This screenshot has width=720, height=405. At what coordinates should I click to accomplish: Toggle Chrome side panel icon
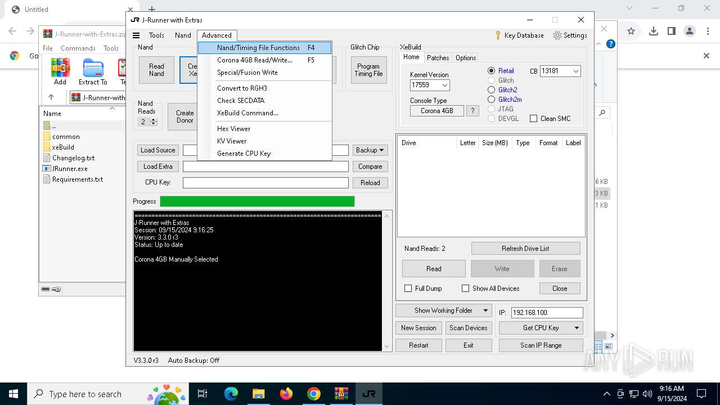point(671,31)
